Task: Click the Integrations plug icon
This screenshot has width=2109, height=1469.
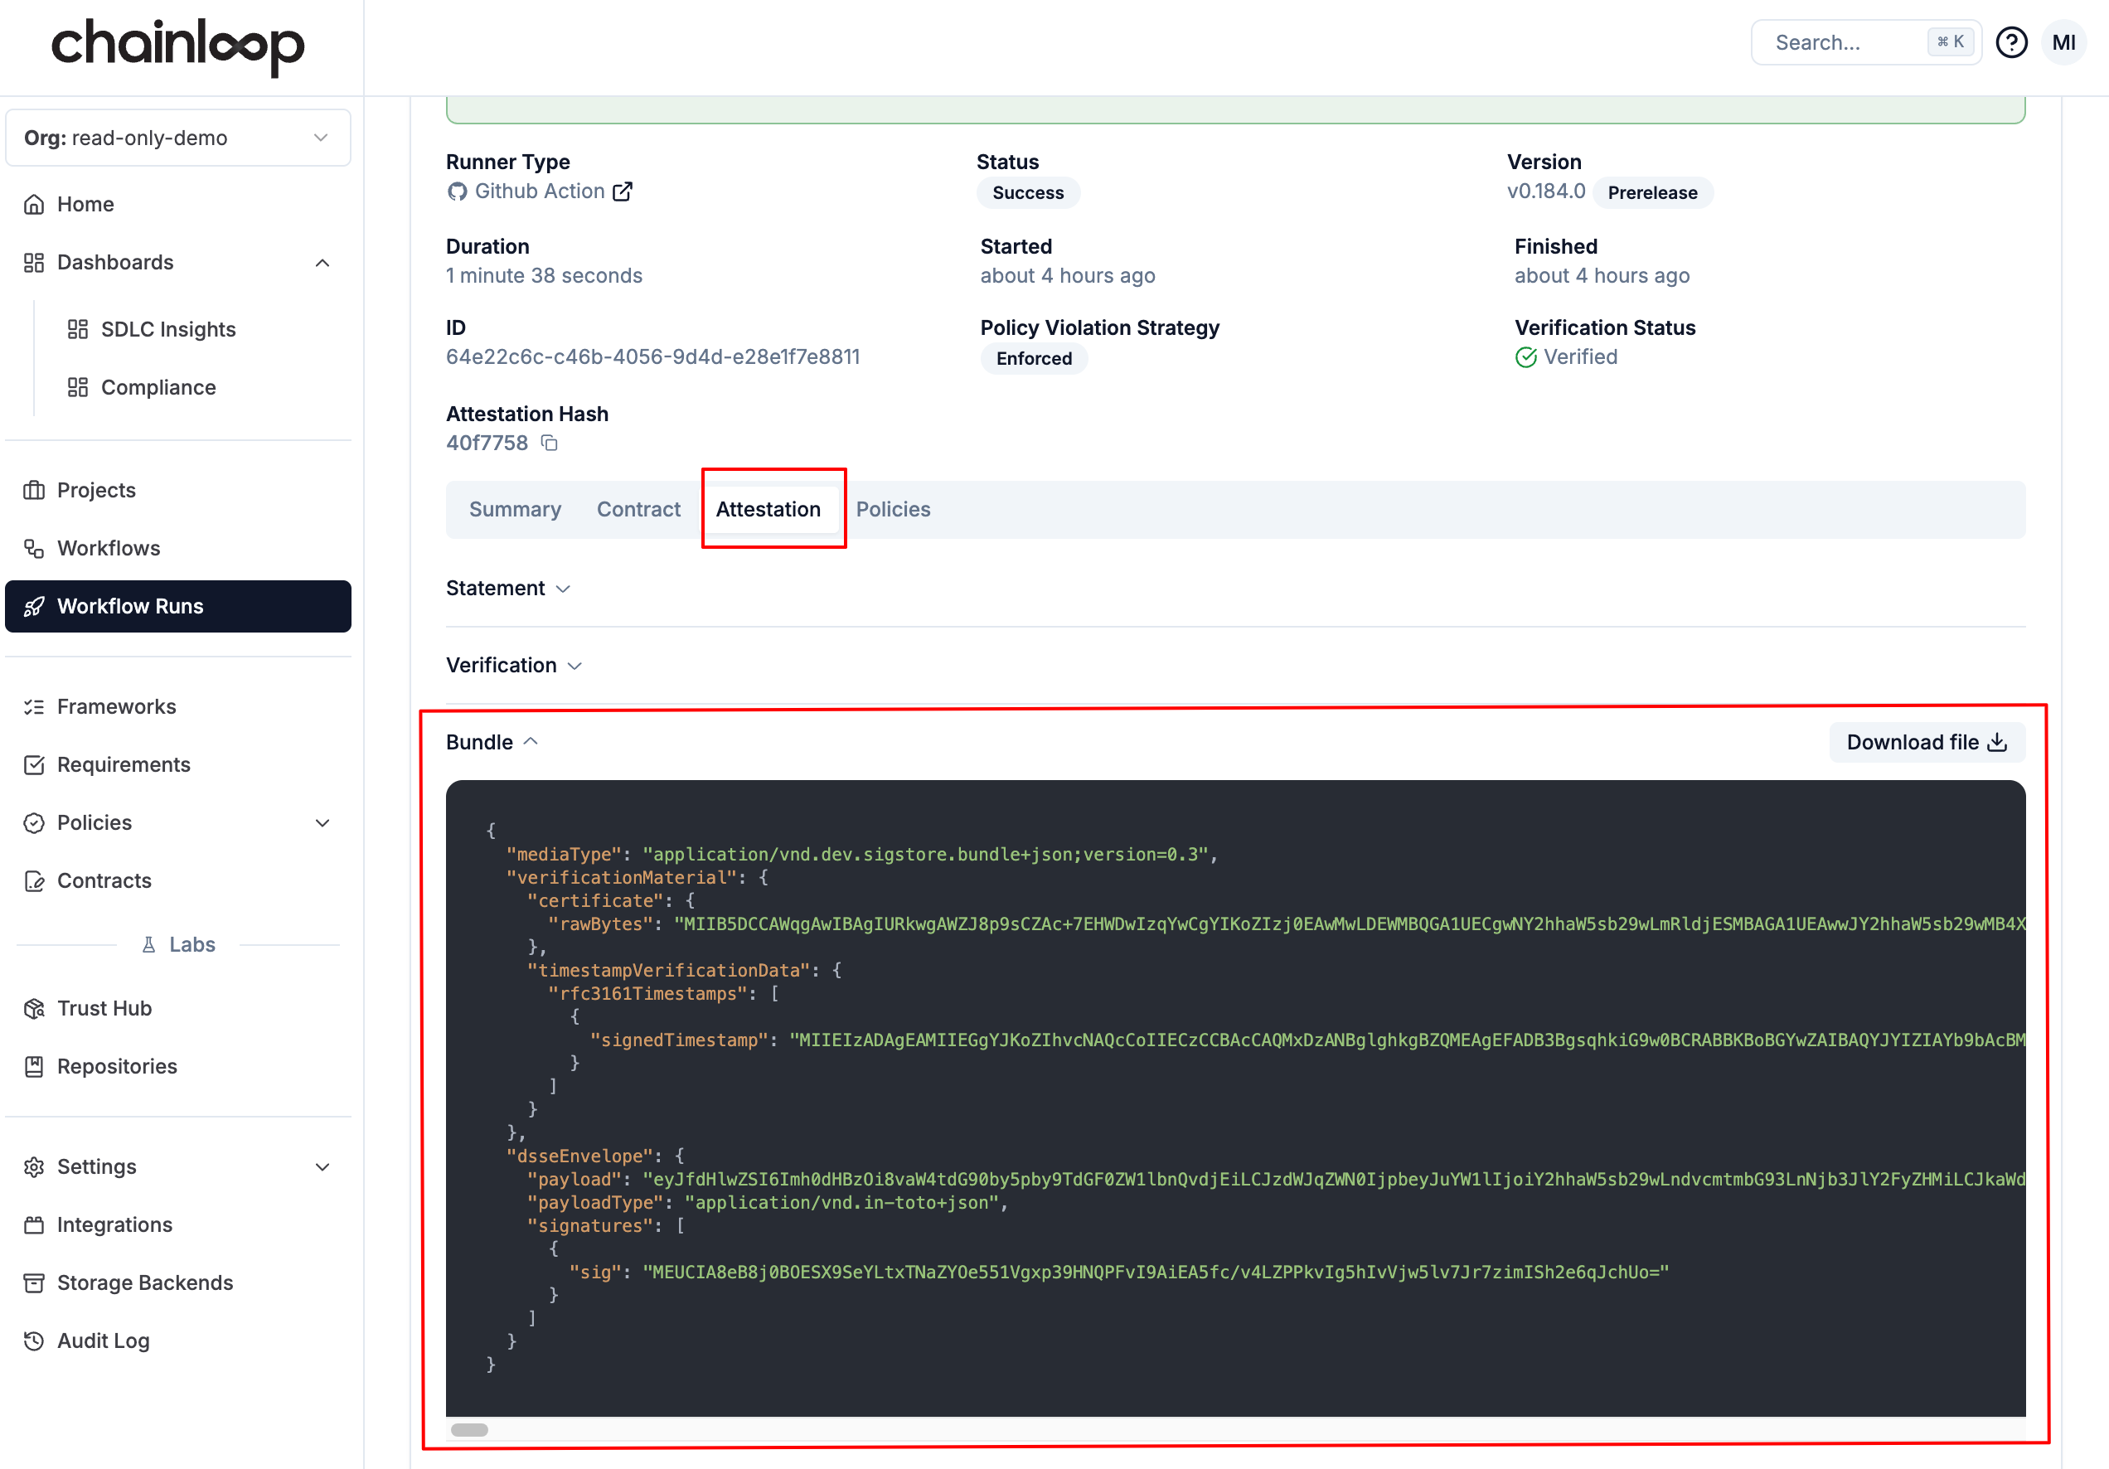Action: (x=34, y=1224)
